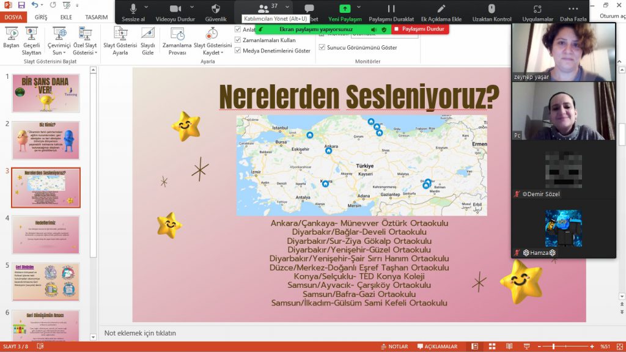The width and height of the screenshot is (626, 352).
Task: Start Zamanlama Provası rehearsal timing
Action: click(x=177, y=38)
